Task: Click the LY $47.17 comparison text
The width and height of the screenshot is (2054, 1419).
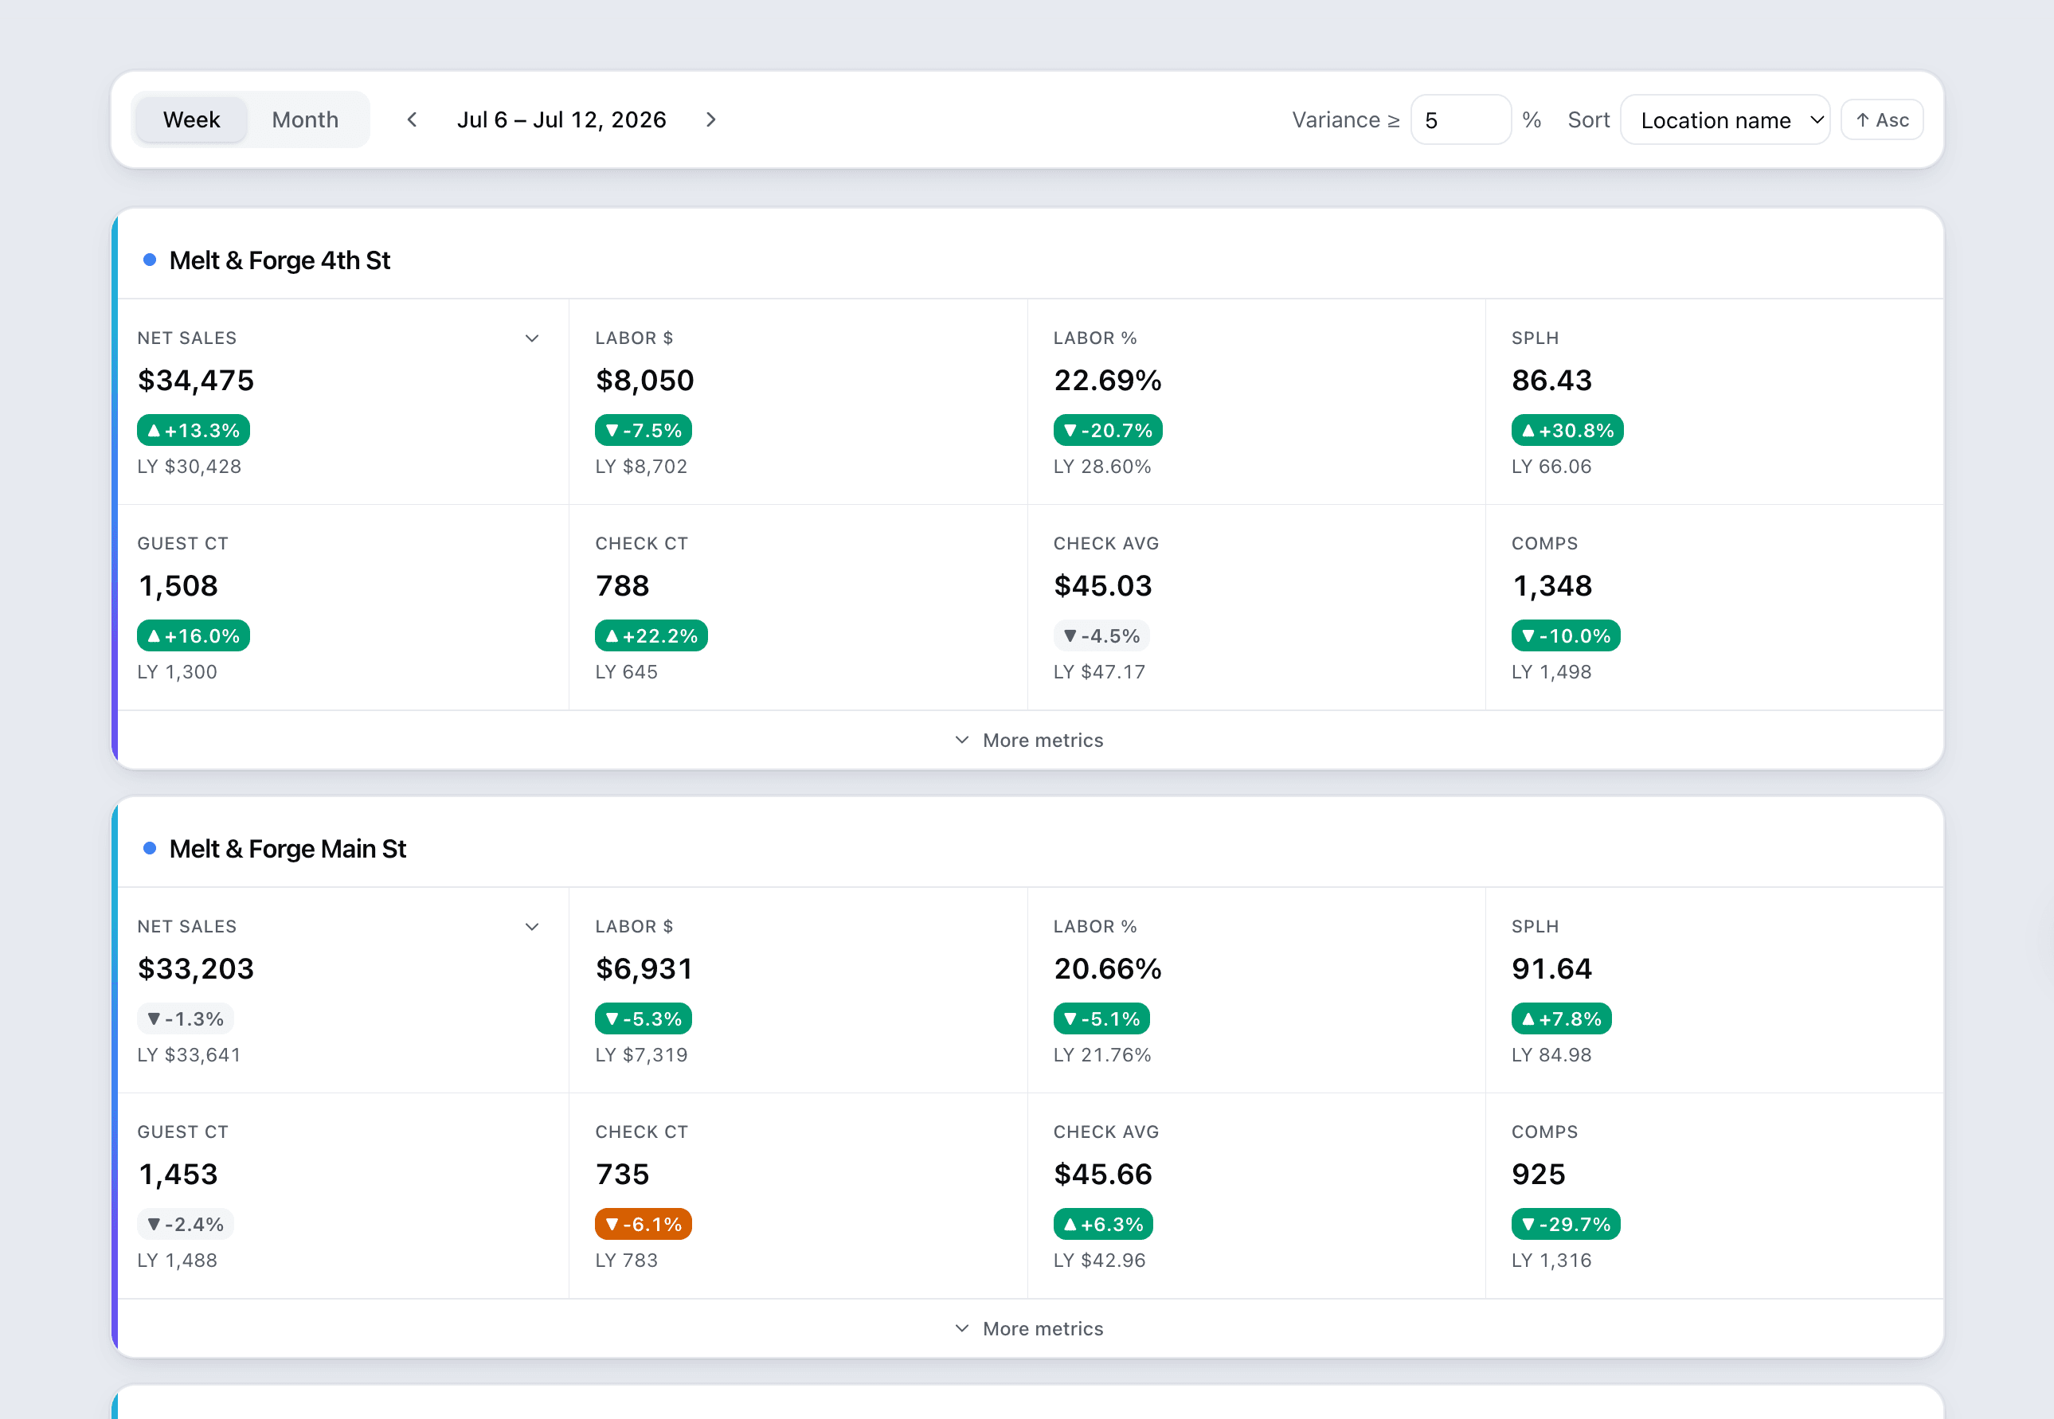Action: [1099, 672]
